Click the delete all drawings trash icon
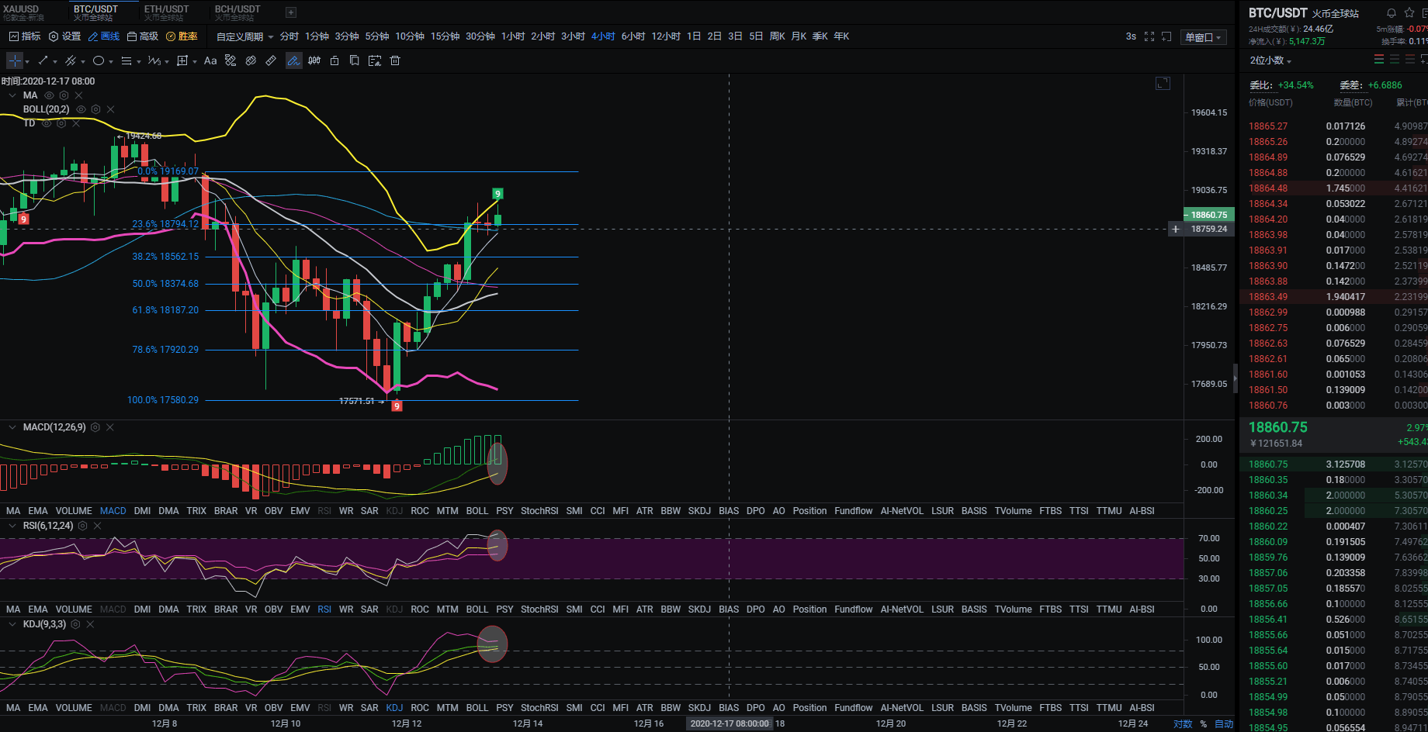The height and width of the screenshot is (732, 1428). tap(395, 60)
